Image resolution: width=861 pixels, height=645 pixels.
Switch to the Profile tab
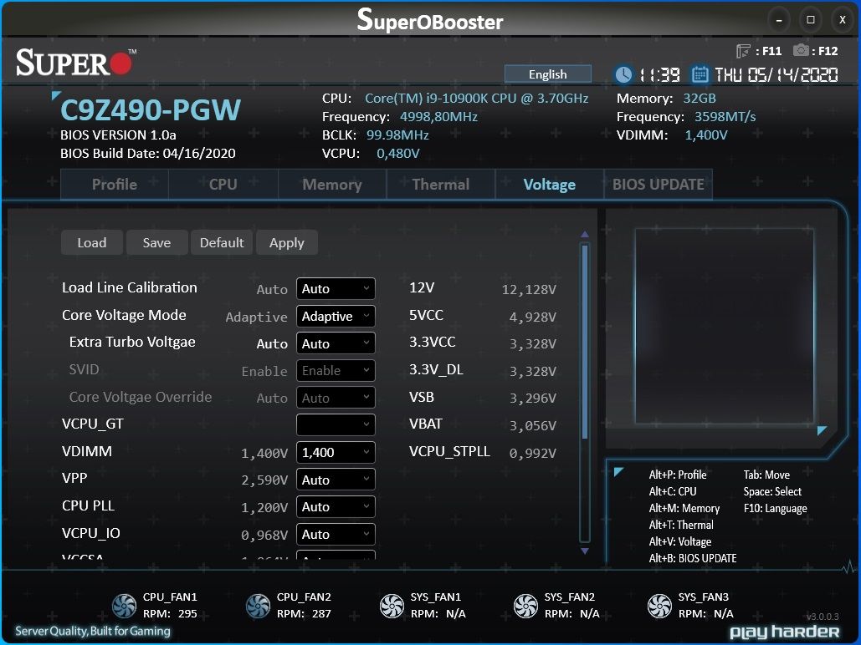pos(114,185)
